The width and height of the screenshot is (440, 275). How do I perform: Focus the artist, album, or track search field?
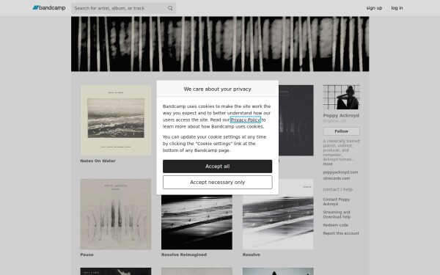click(123, 8)
